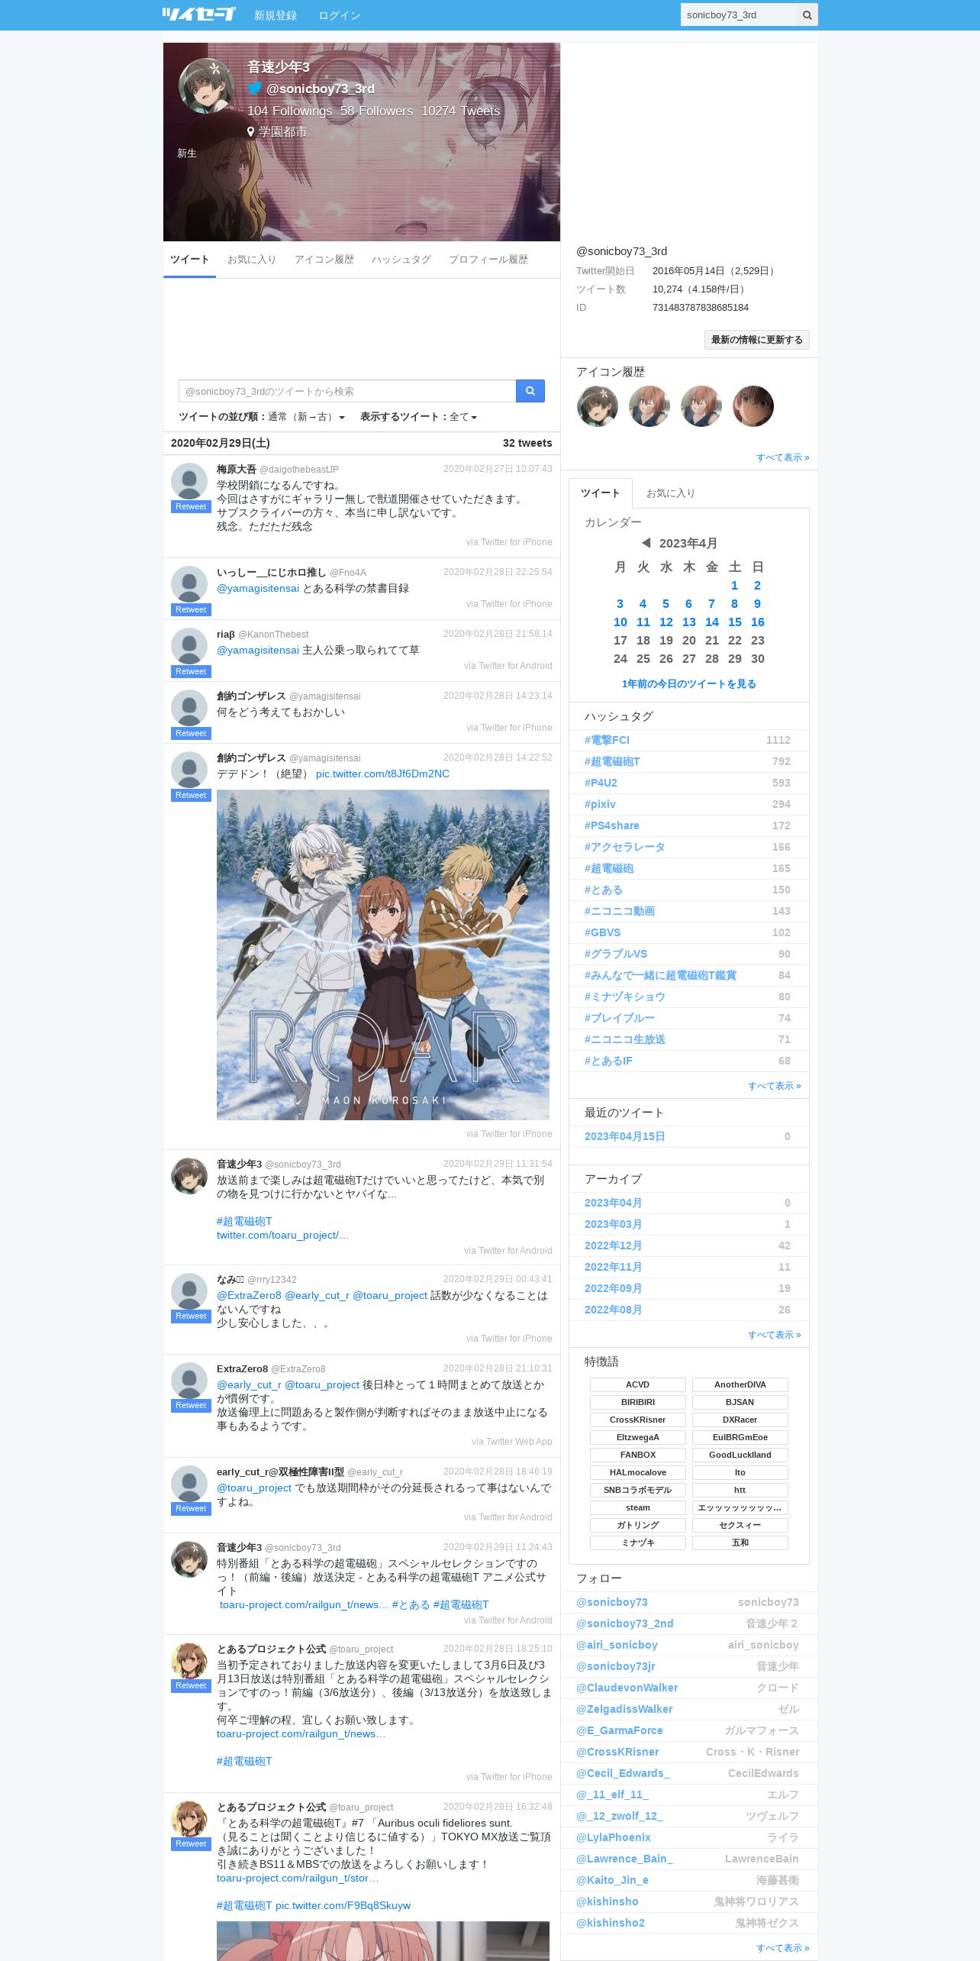980x1961 pixels.
Task: Select sidebar お気に入り tab above the calendar
Action: pos(671,493)
